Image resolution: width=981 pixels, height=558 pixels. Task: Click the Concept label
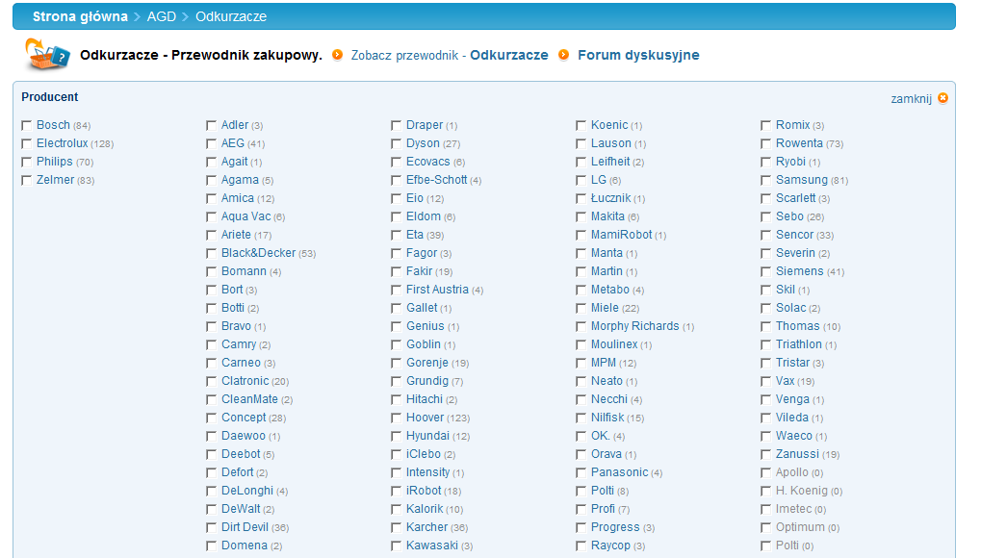[x=244, y=418]
